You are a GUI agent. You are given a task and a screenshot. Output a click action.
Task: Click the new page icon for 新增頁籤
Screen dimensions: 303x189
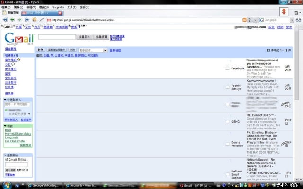tap(4, 13)
